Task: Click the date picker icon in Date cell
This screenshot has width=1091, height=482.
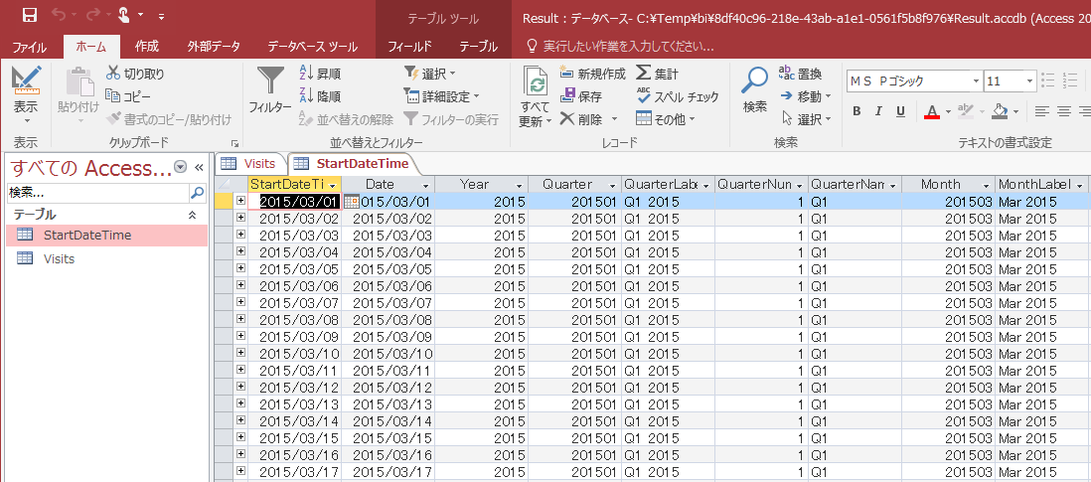Action: tap(351, 202)
